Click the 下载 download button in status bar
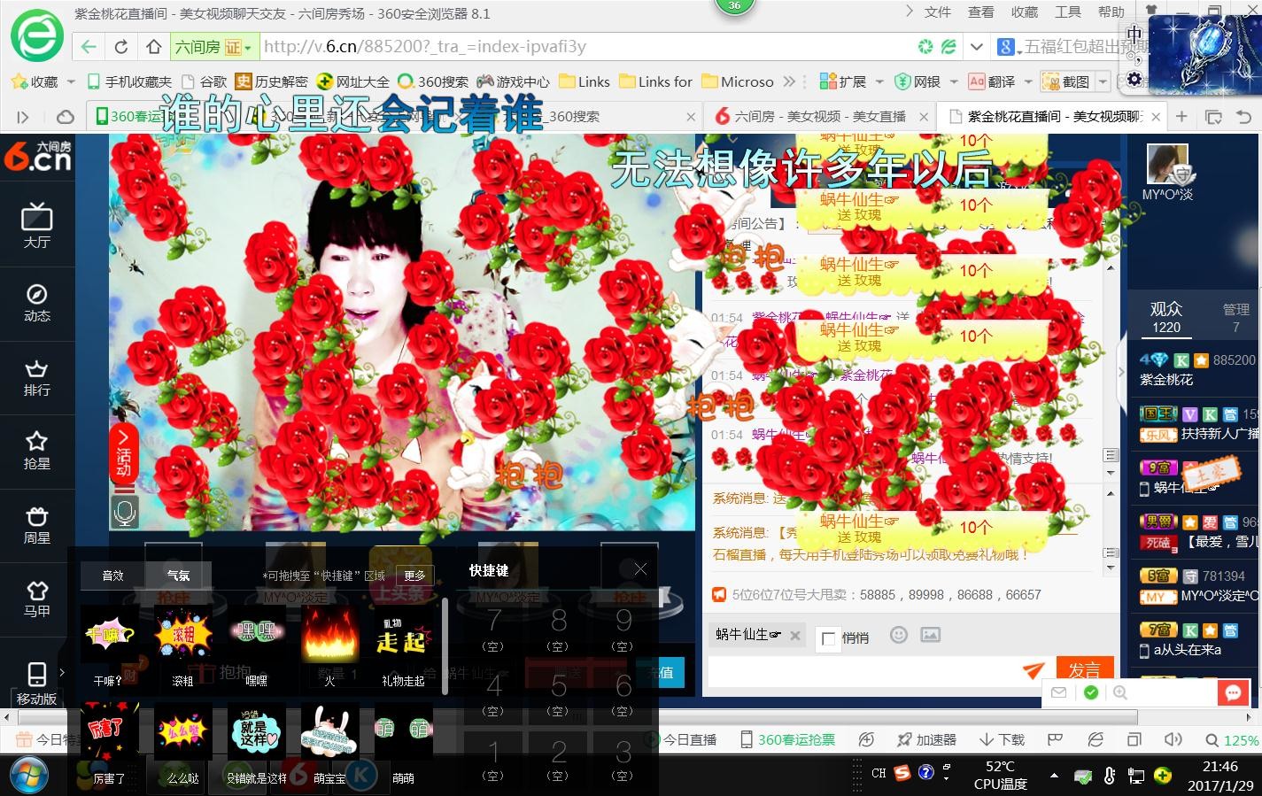The image size is (1262, 796). pos(1002,739)
